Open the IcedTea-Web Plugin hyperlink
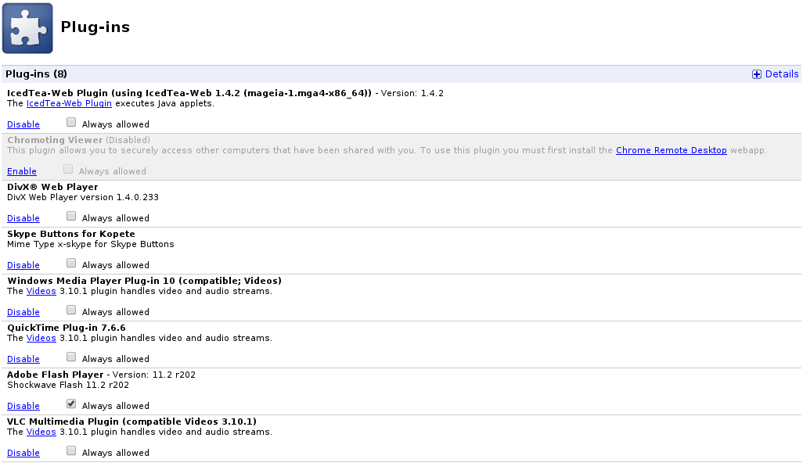Image resolution: width=803 pixels, height=470 pixels. [69, 103]
